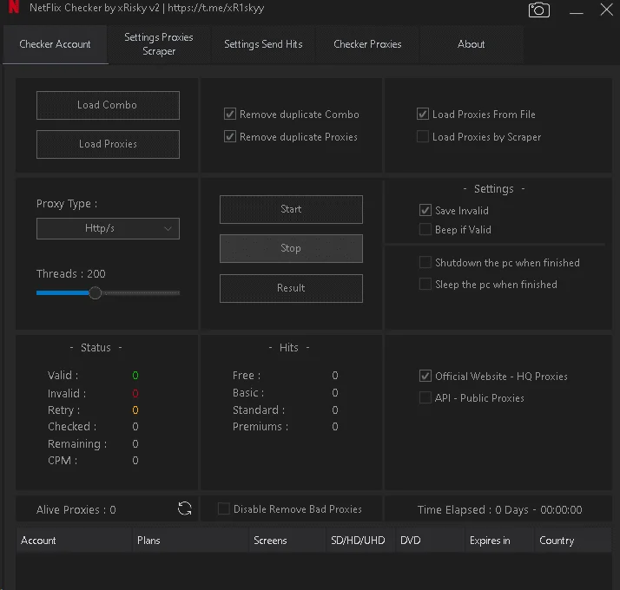Click the Expires in column header
Viewport: 620px width, 590px height.
point(500,541)
